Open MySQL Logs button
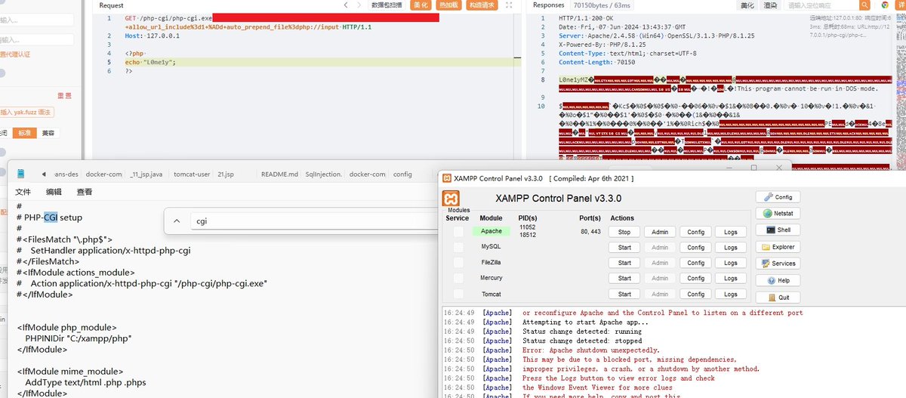 [x=731, y=247]
